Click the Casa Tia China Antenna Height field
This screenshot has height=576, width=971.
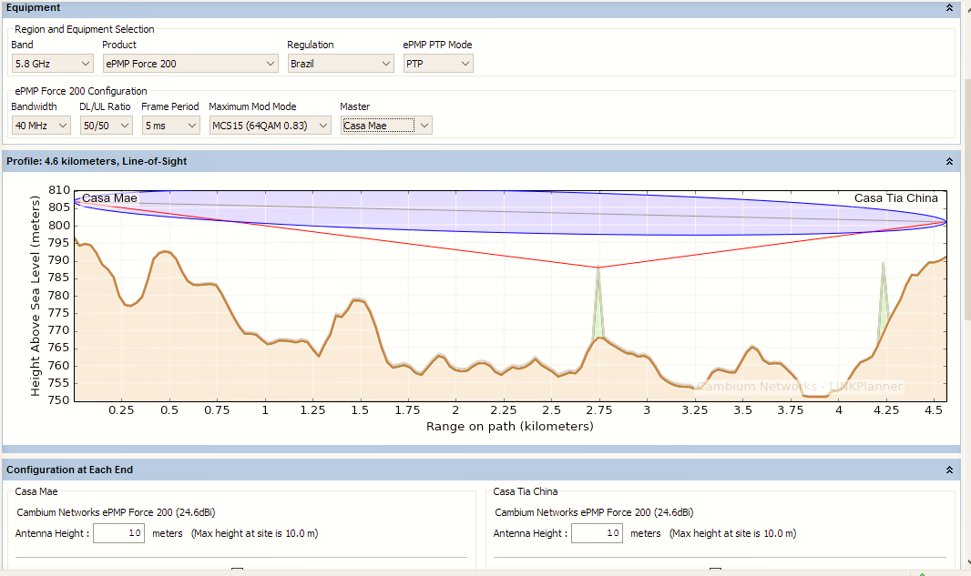tap(597, 533)
